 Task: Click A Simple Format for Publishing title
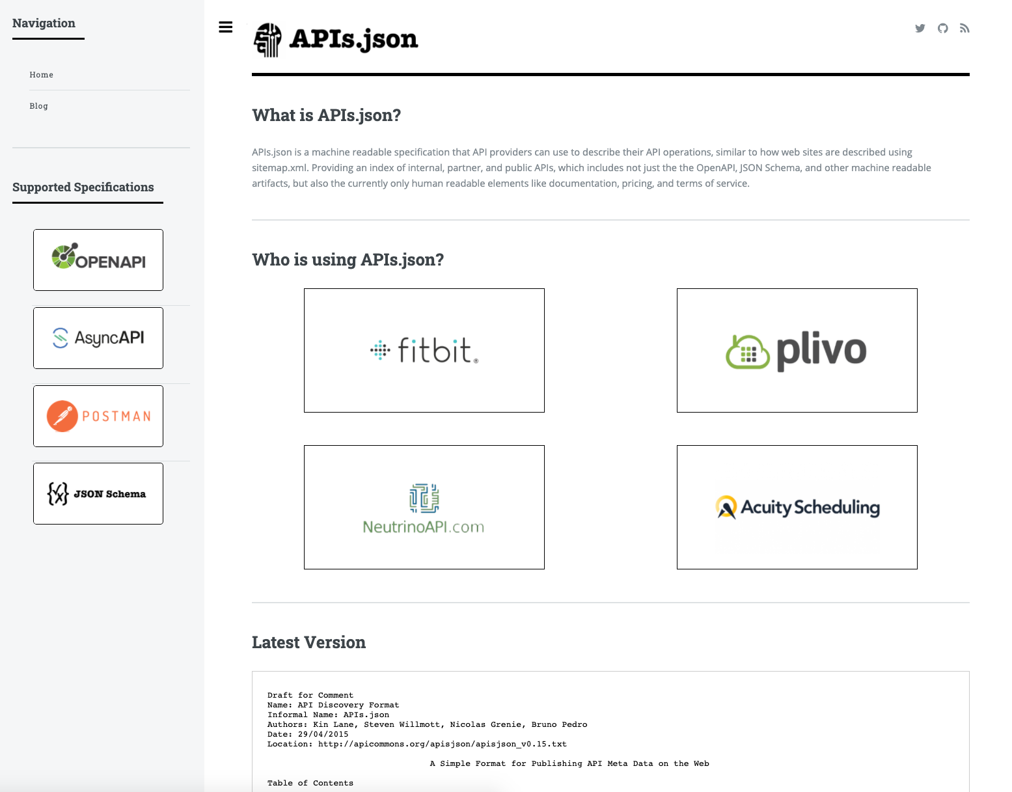[x=569, y=763]
